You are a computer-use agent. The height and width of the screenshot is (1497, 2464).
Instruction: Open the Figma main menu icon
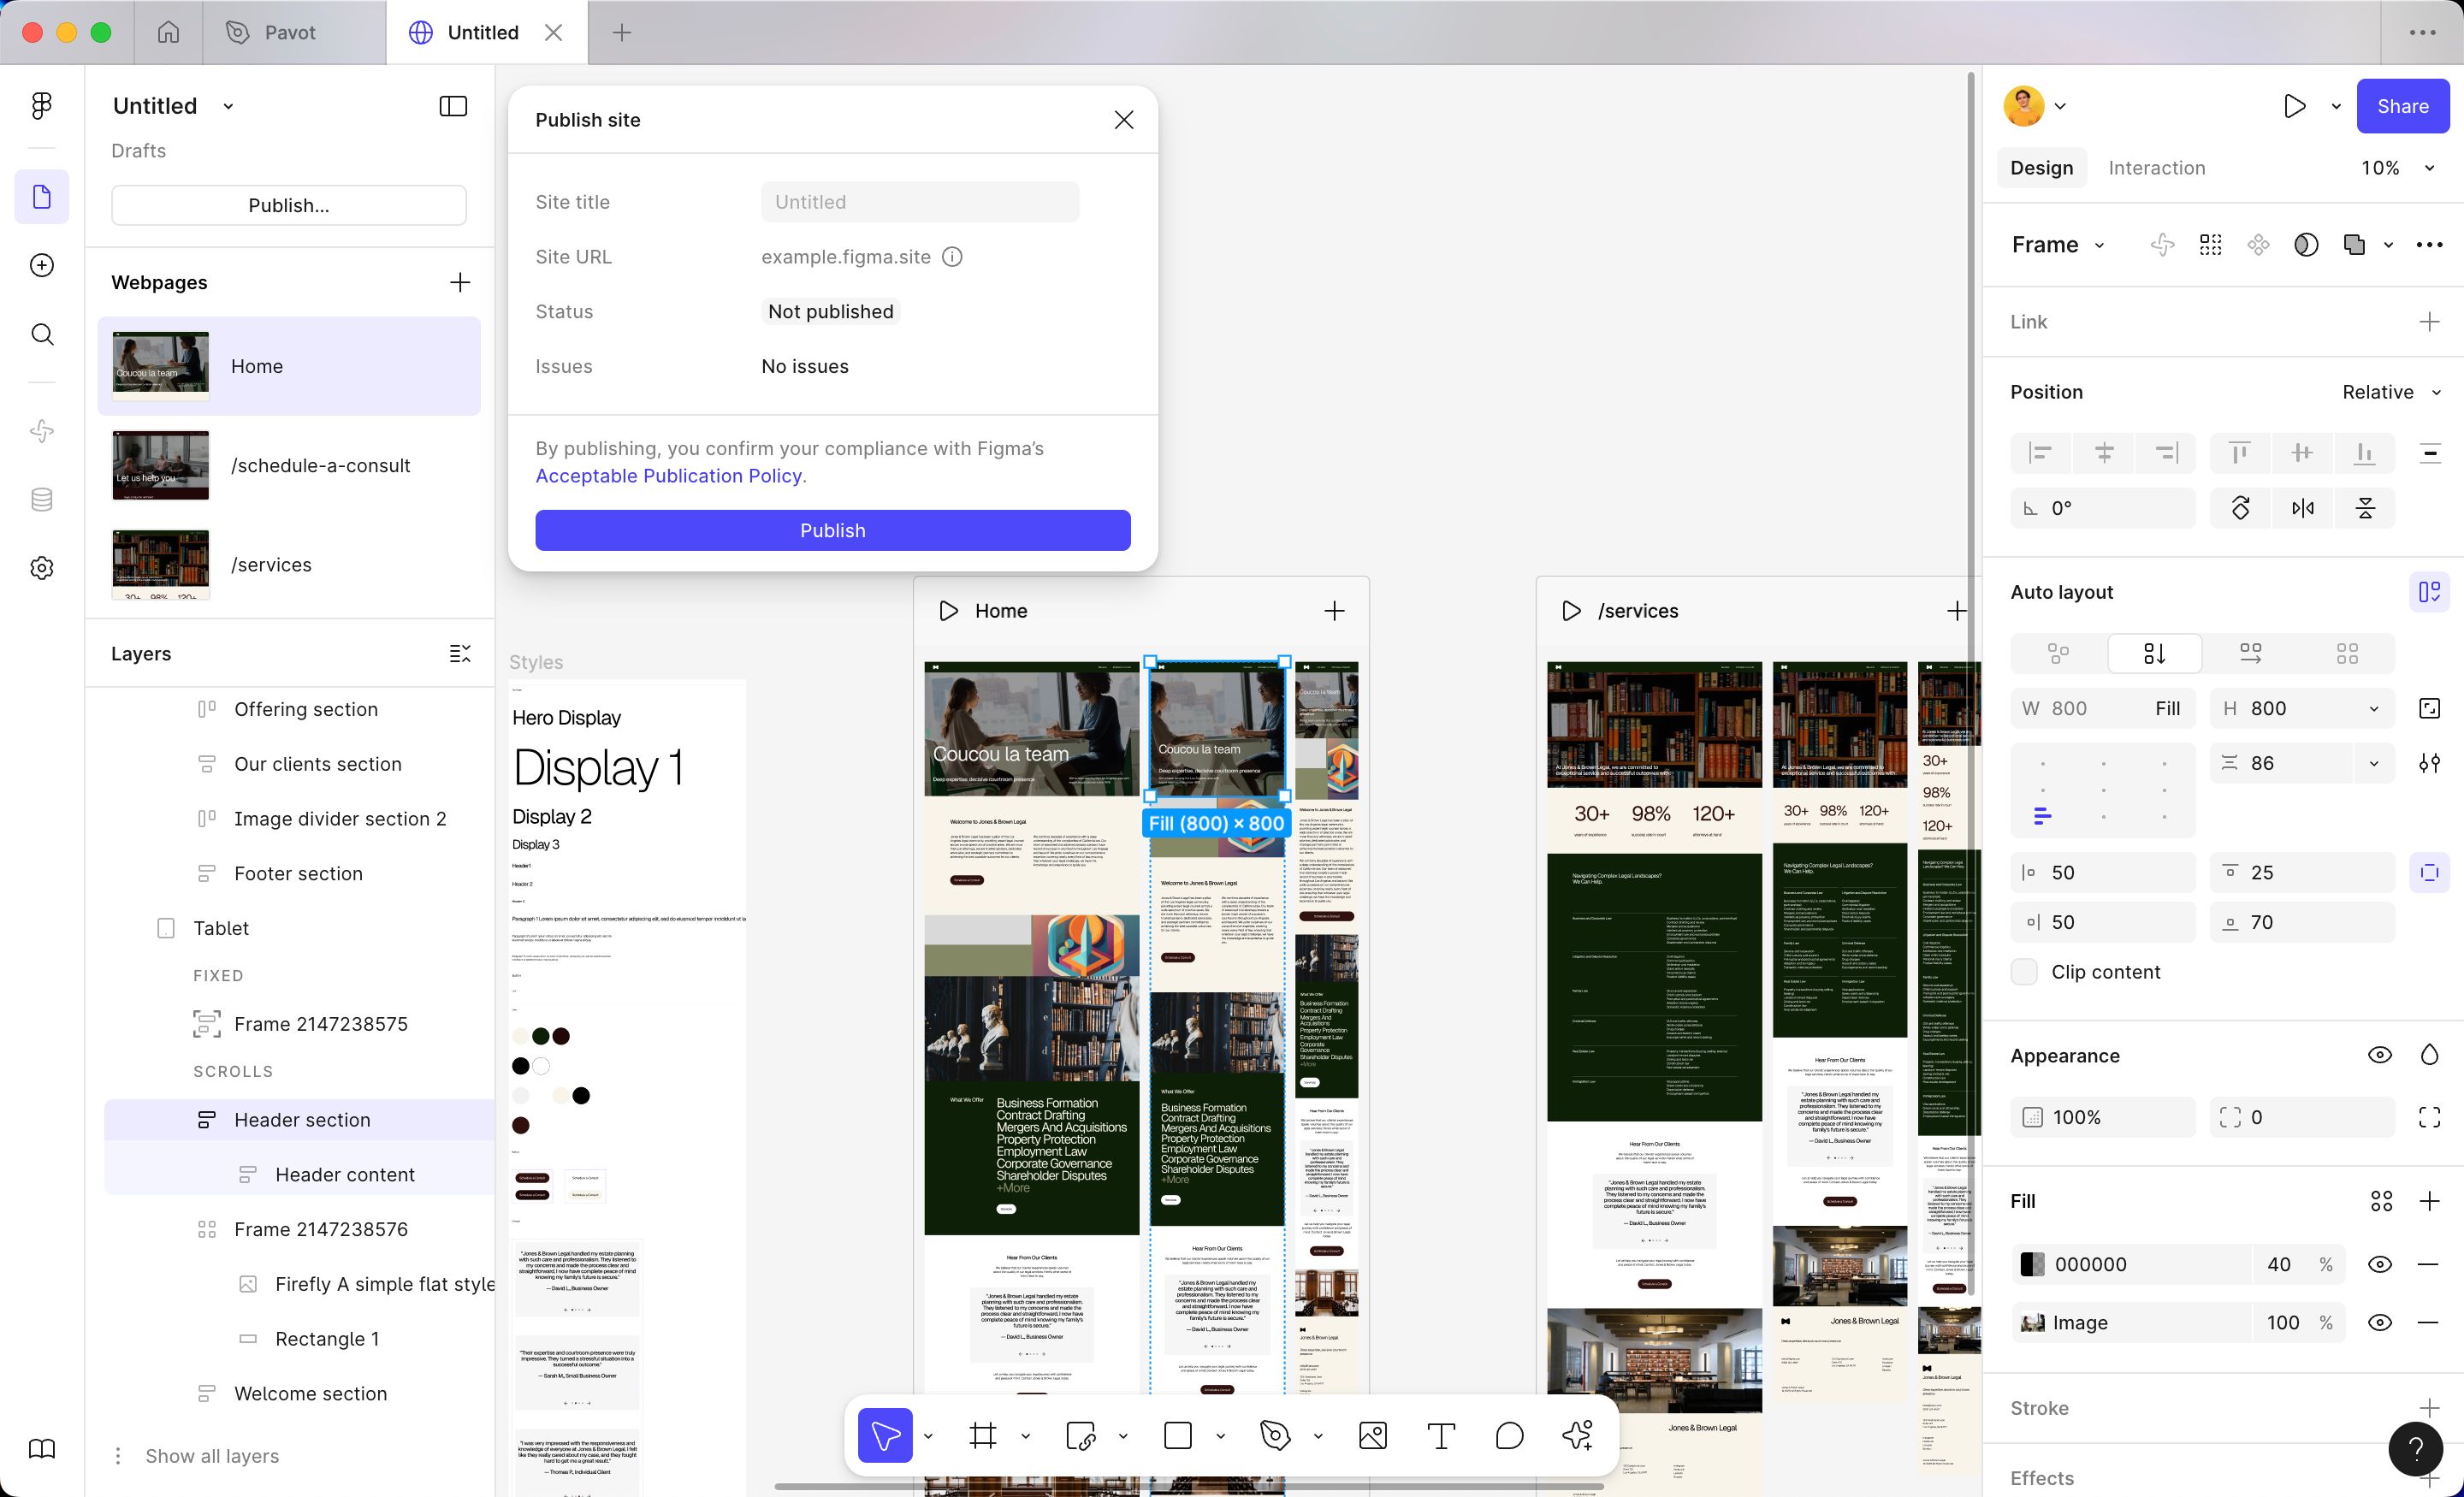[41, 106]
